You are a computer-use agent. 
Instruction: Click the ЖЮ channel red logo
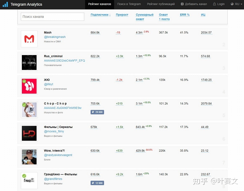[x=29, y=86]
